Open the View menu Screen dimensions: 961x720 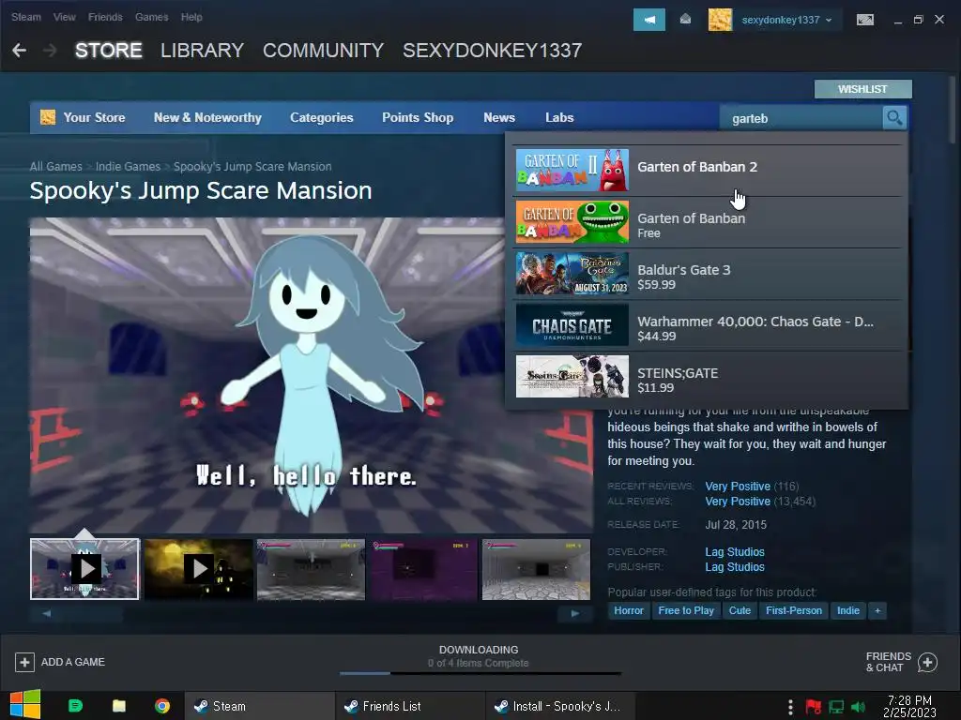[65, 17]
